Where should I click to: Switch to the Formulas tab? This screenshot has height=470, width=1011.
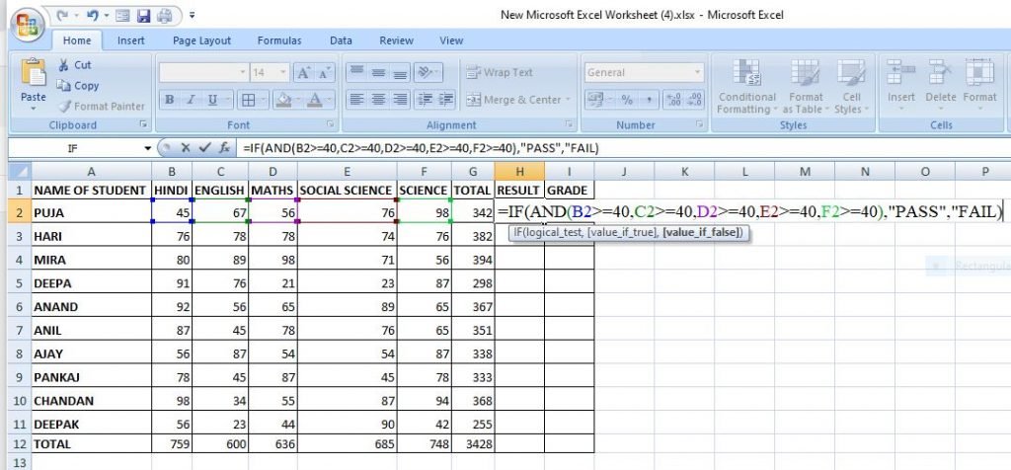coord(279,40)
